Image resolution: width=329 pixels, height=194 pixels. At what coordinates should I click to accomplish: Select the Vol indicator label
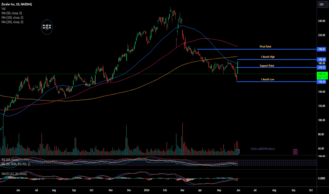click(x=4, y=8)
